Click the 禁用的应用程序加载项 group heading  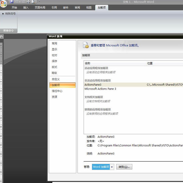click(98, 109)
